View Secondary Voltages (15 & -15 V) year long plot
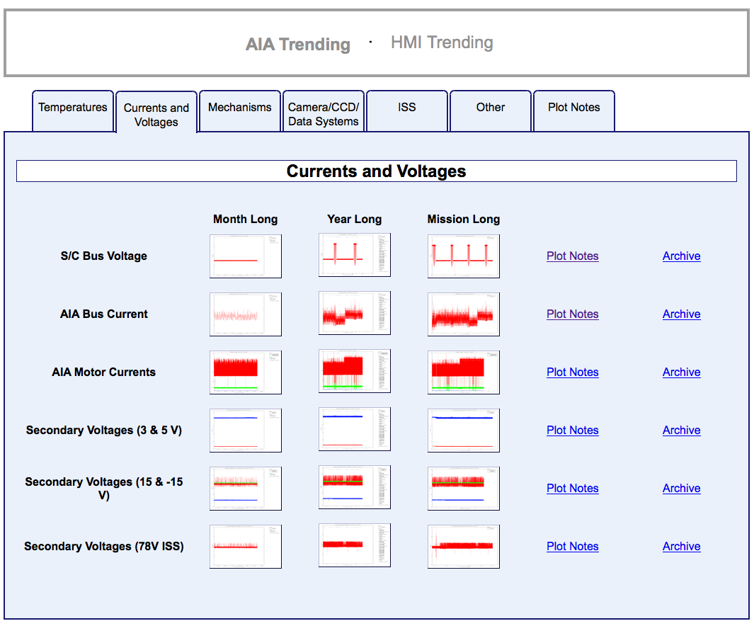This screenshot has width=754, height=626. tap(354, 488)
